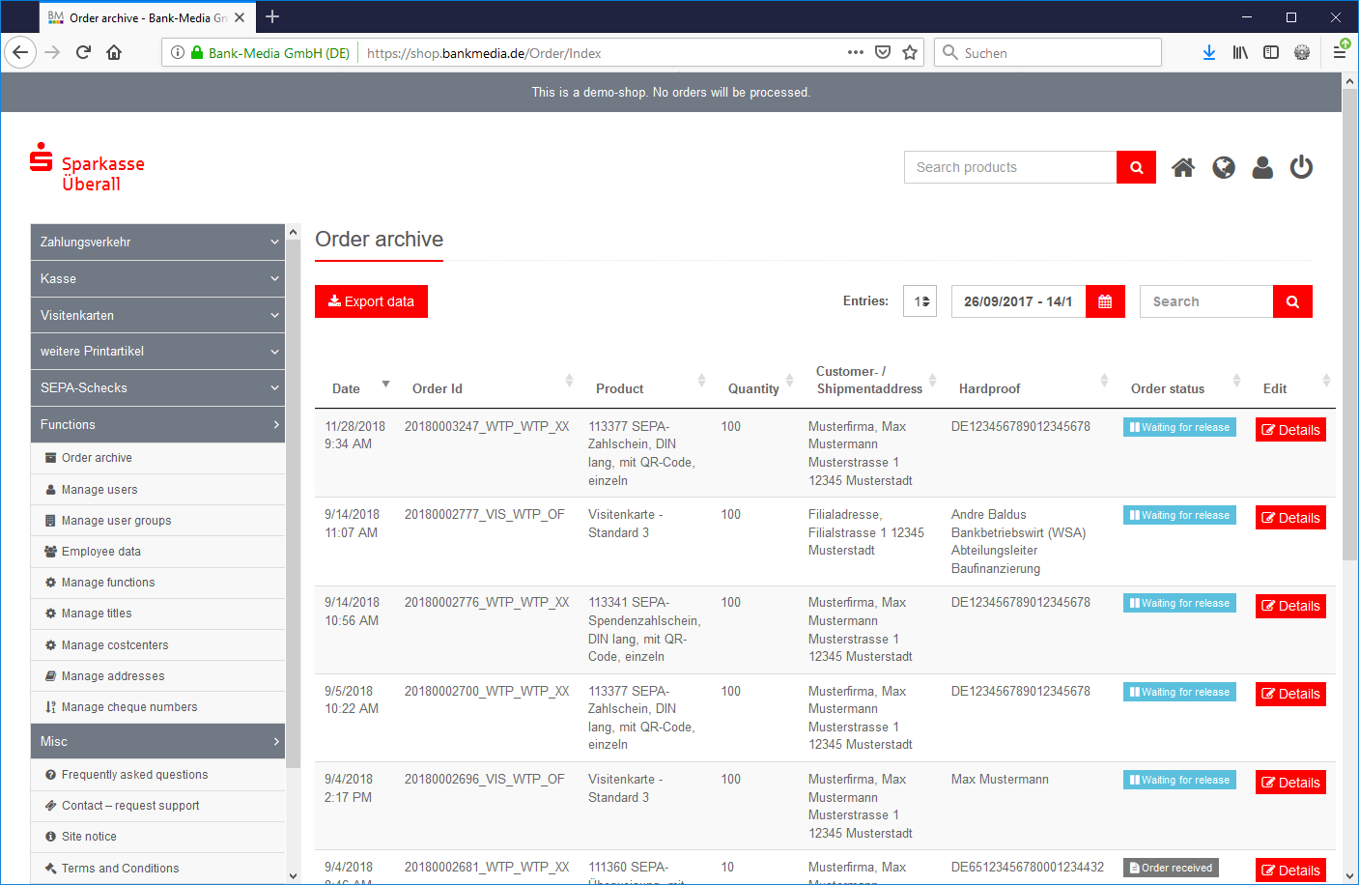Expand the Visitenkarten menu

(x=158, y=315)
